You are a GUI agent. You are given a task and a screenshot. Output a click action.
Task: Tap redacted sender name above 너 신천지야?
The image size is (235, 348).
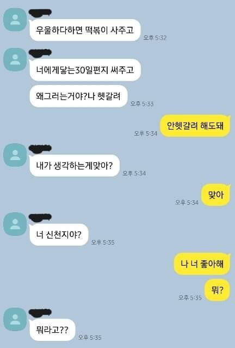pyautogui.click(x=40, y=217)
